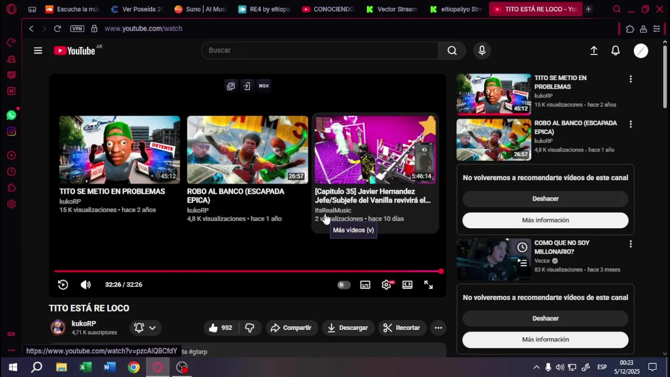The height and width of the screenshot is (377, 670).
Task: Open the account avatar menu
Action: (641, 51)
